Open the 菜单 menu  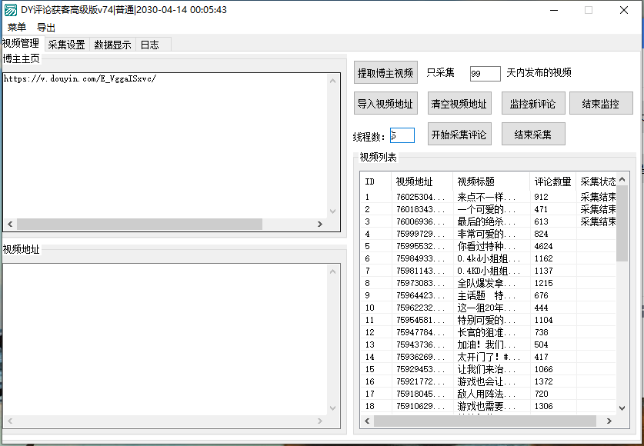click(x=17, y=27)
